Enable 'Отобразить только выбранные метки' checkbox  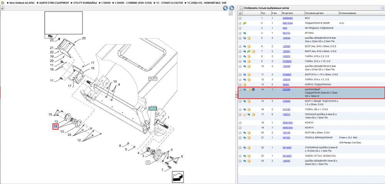241,8
